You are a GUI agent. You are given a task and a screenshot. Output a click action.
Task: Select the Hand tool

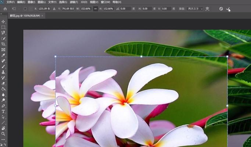pos(3,128)
